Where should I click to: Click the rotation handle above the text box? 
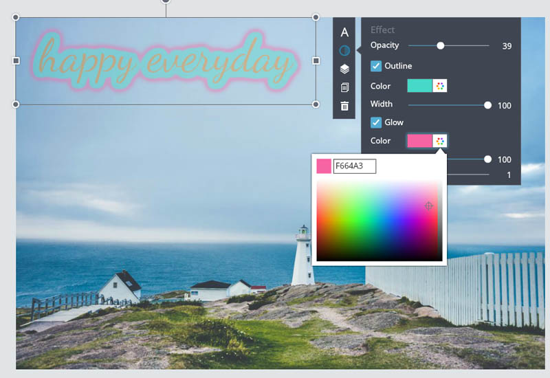pos(166,1)
